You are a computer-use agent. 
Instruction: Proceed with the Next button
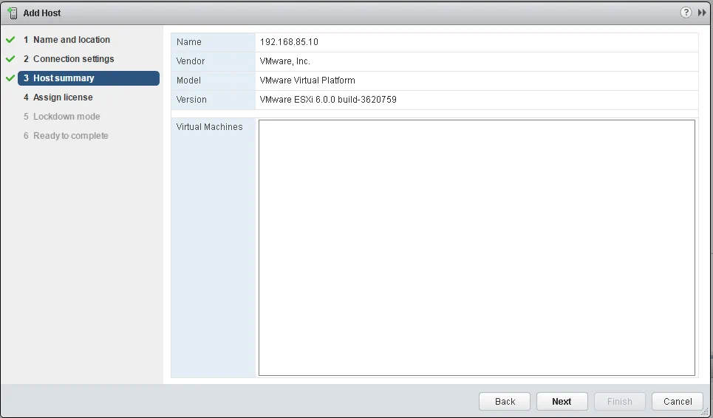[x=562, y=402]
